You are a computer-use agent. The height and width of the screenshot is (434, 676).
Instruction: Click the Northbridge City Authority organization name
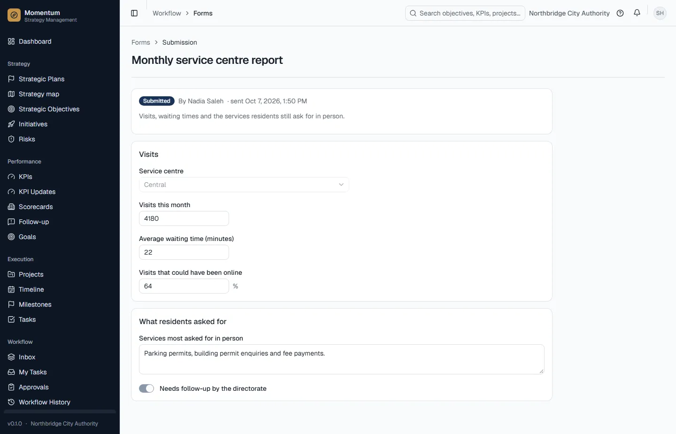click(x=569, y=13)
